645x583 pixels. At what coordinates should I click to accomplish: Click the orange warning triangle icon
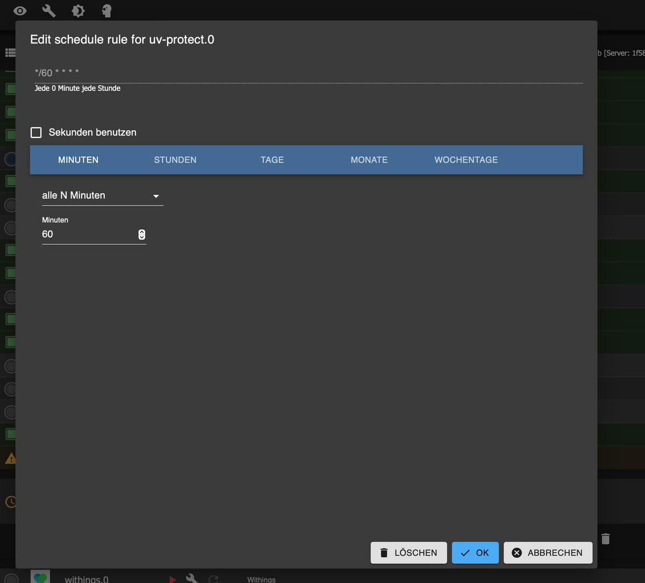coord(10,458)
